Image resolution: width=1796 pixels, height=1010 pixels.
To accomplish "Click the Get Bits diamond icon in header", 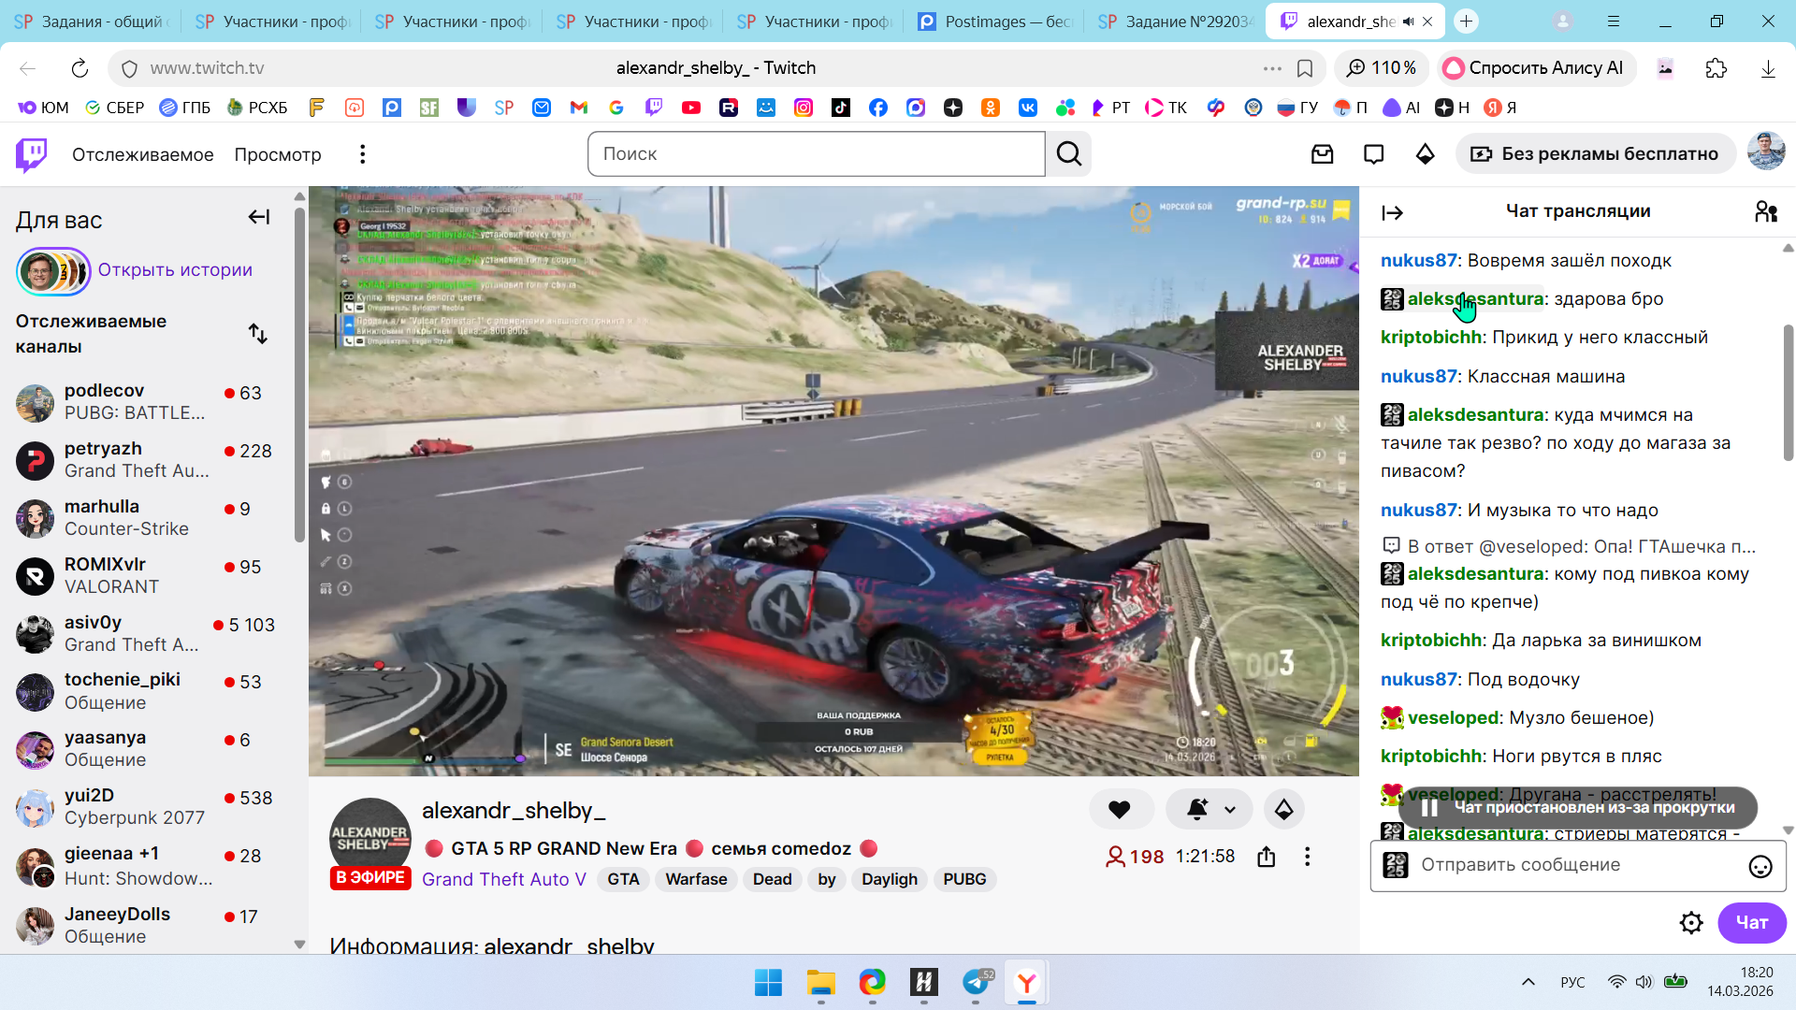I will tap(1425, 154).
